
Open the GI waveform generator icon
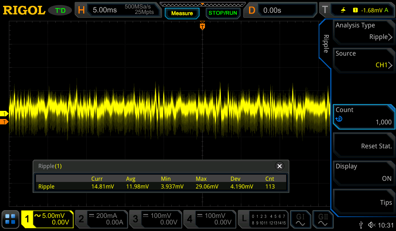coord(300,219)
